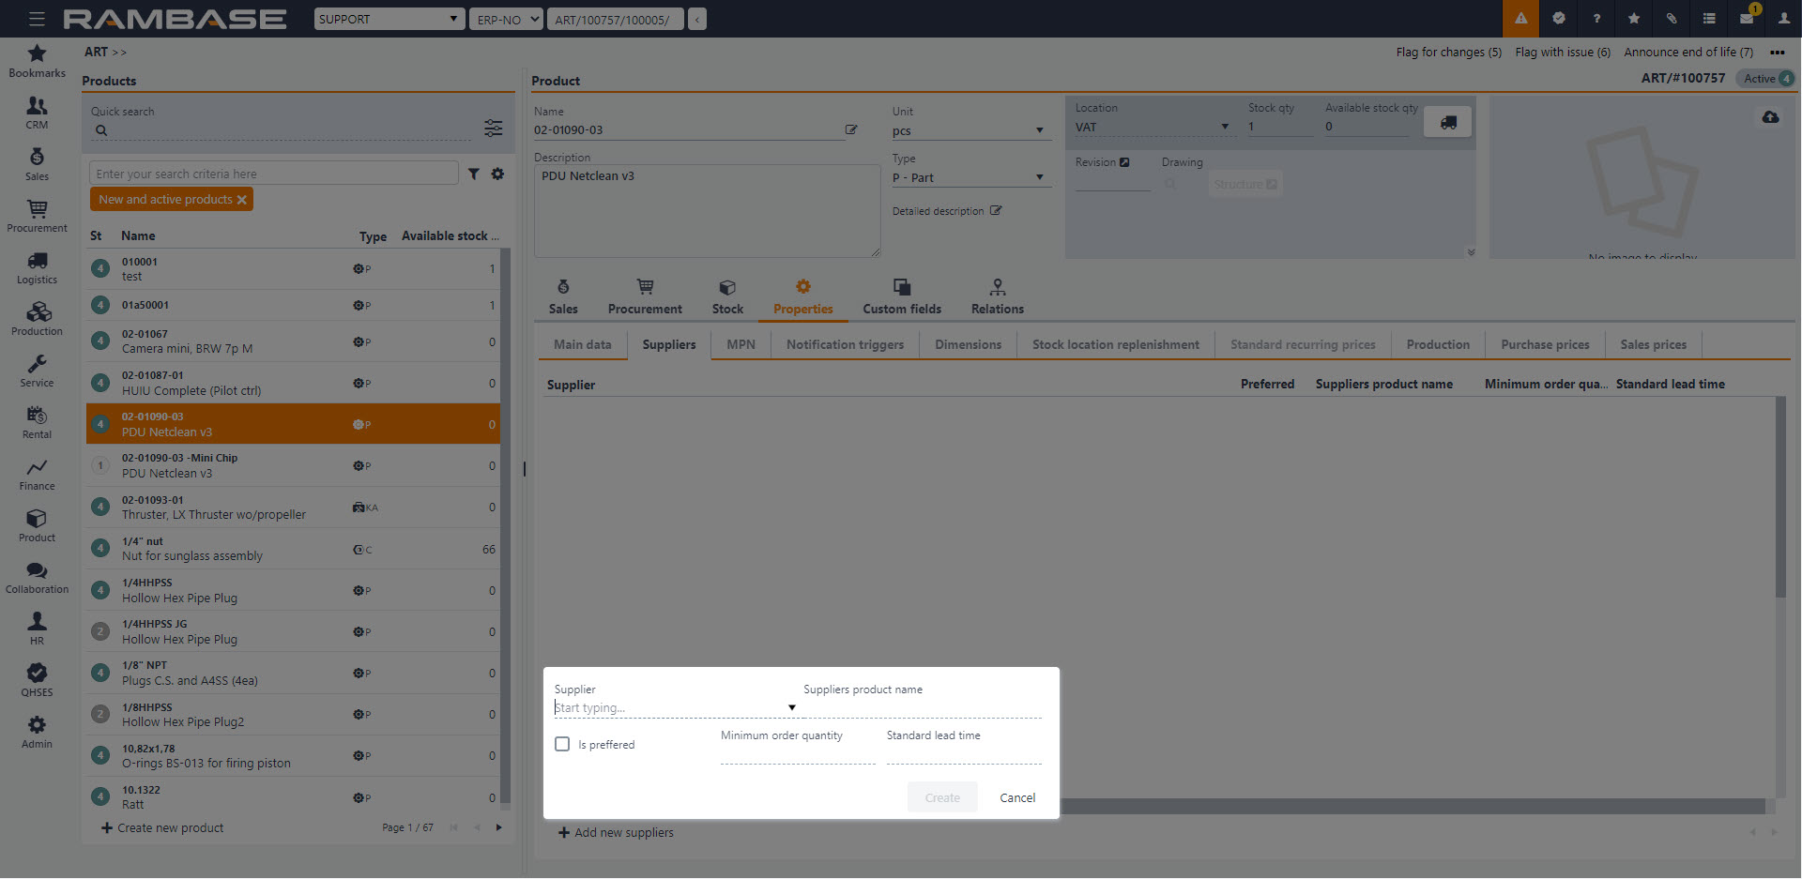Switch to the MPN tab
The image size is (1802, 879).
[x=741, y=344]
